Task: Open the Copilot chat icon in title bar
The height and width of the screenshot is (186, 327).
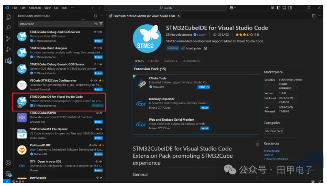Action: [232, 8]
